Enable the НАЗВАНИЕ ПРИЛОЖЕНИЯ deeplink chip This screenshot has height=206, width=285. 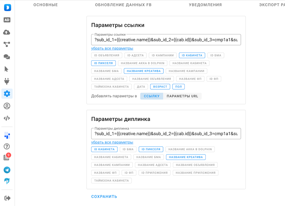(x=196, y=173)
